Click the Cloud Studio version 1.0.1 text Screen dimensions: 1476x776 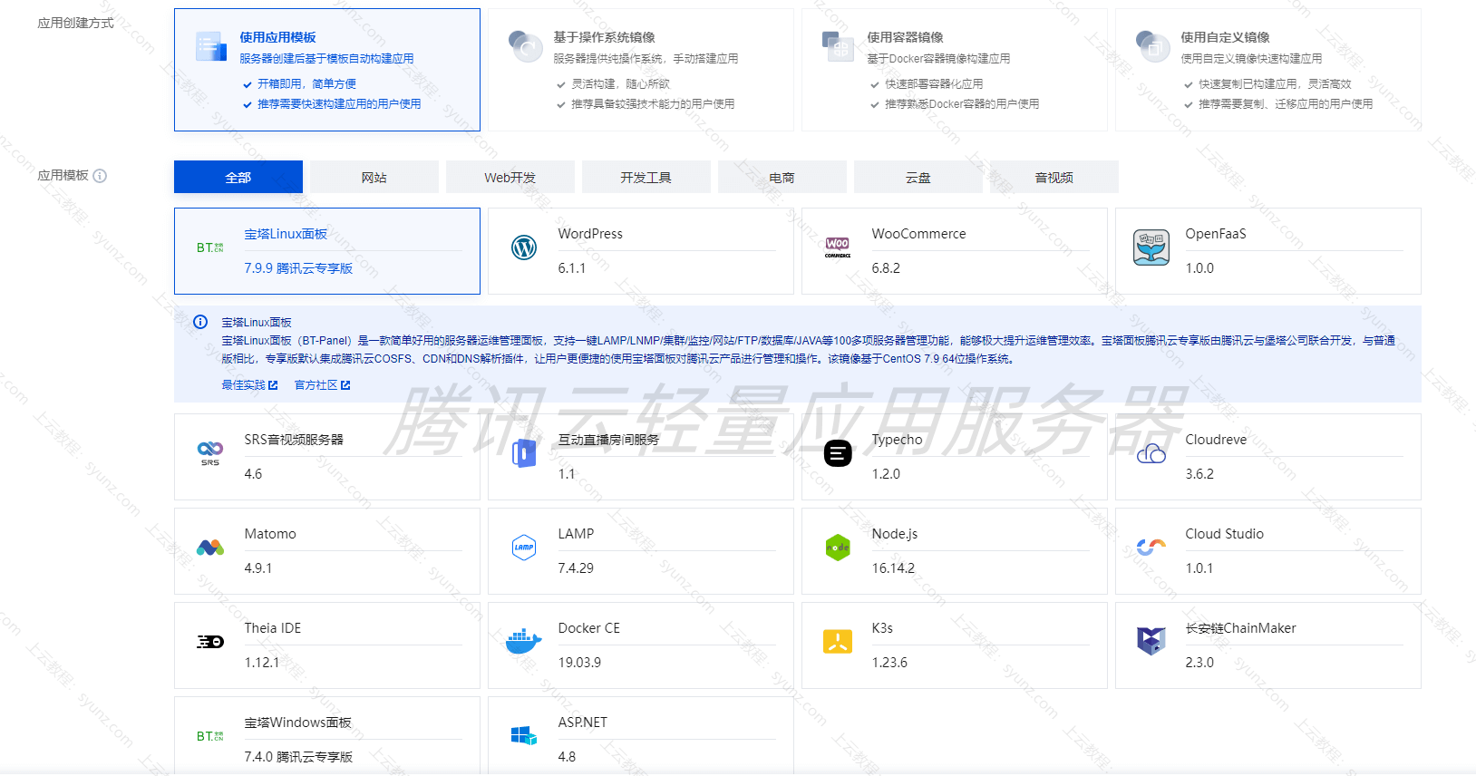tap(1199, 568)
